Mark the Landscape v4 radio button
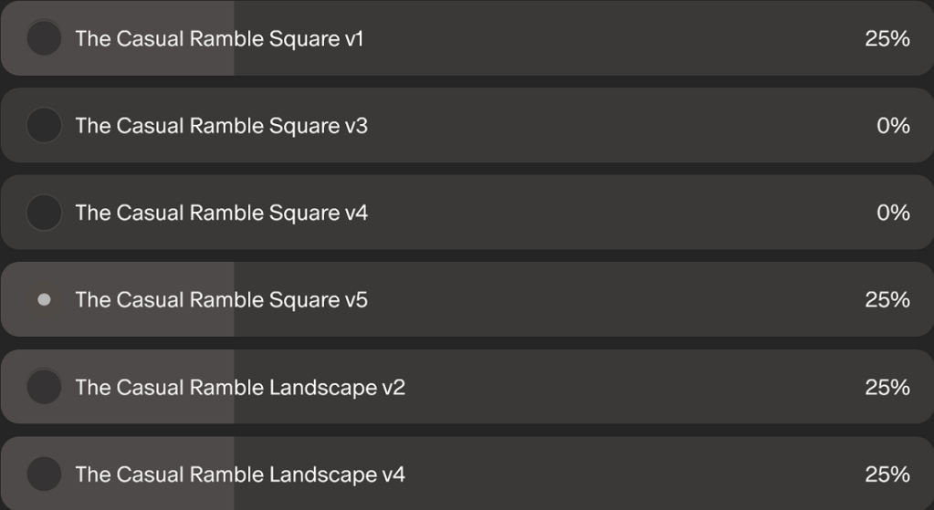 [44, 474]
